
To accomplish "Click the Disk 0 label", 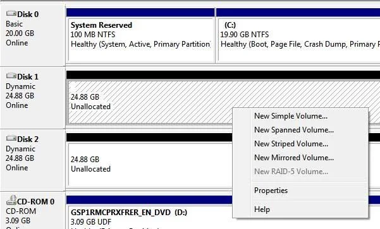I will pyautogui.click(x=28, y=15).
